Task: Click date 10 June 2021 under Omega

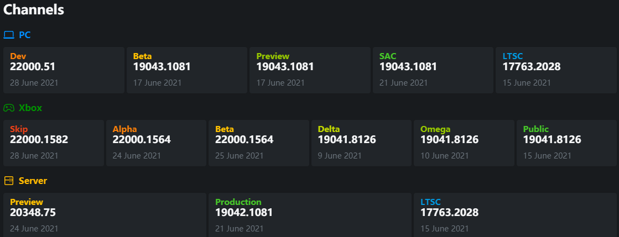Action: click(x=445, y=156)
